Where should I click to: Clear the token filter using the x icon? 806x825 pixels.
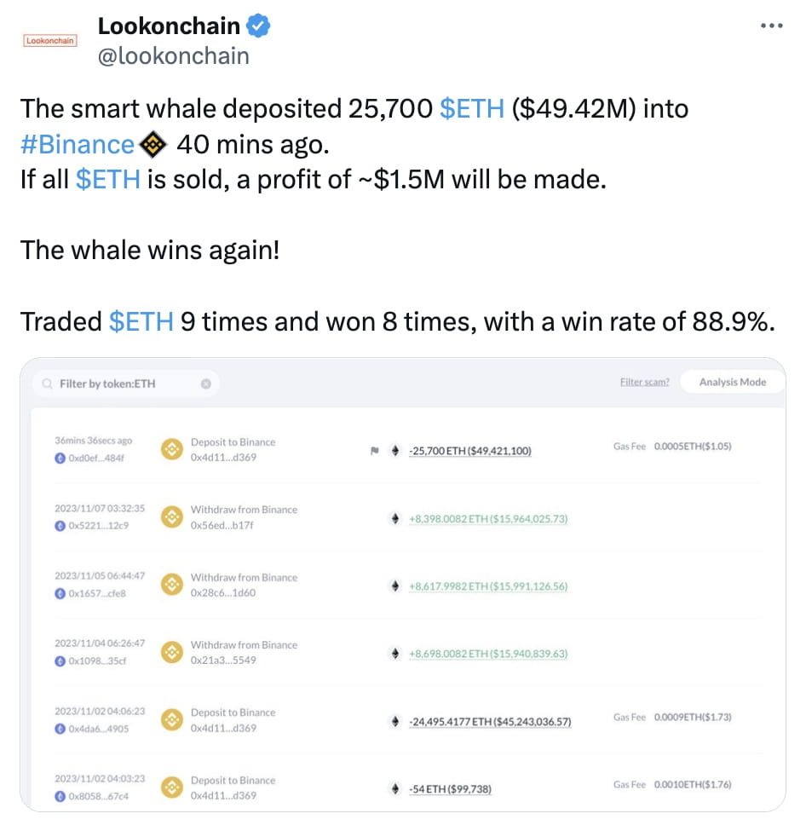click(x=205, y=384)
